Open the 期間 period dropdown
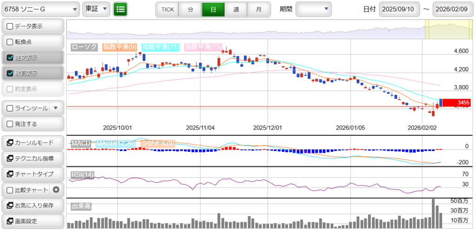The height and width of the screenshot is (231, 476). (x=313, y=9)
